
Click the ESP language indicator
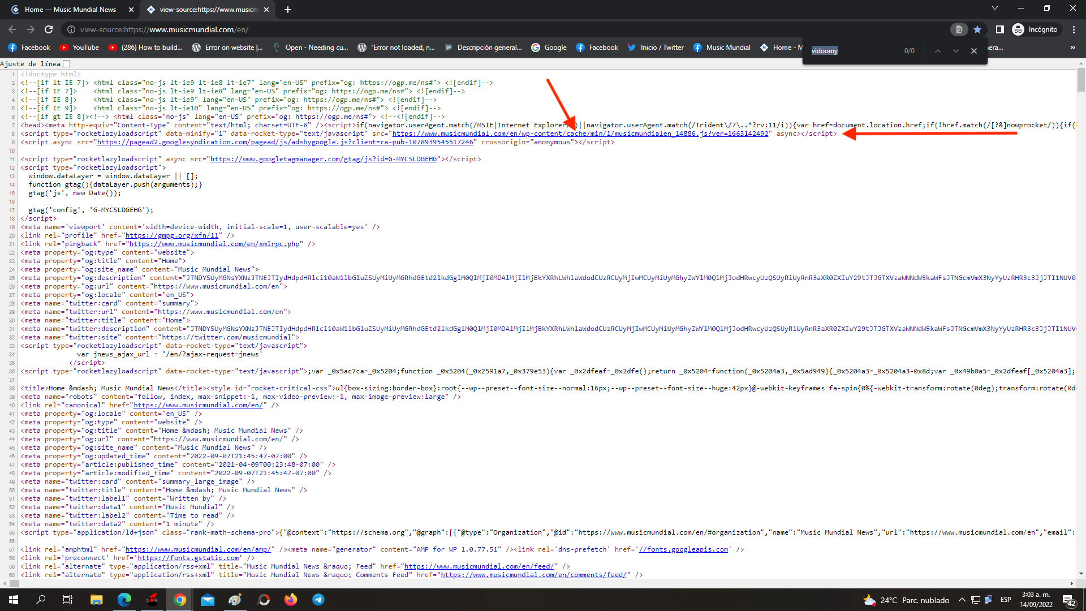tap(1006, 600)
